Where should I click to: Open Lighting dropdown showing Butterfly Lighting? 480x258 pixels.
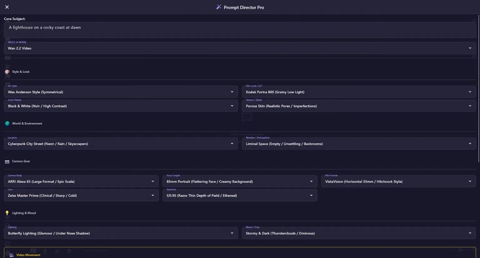[121, 233]
